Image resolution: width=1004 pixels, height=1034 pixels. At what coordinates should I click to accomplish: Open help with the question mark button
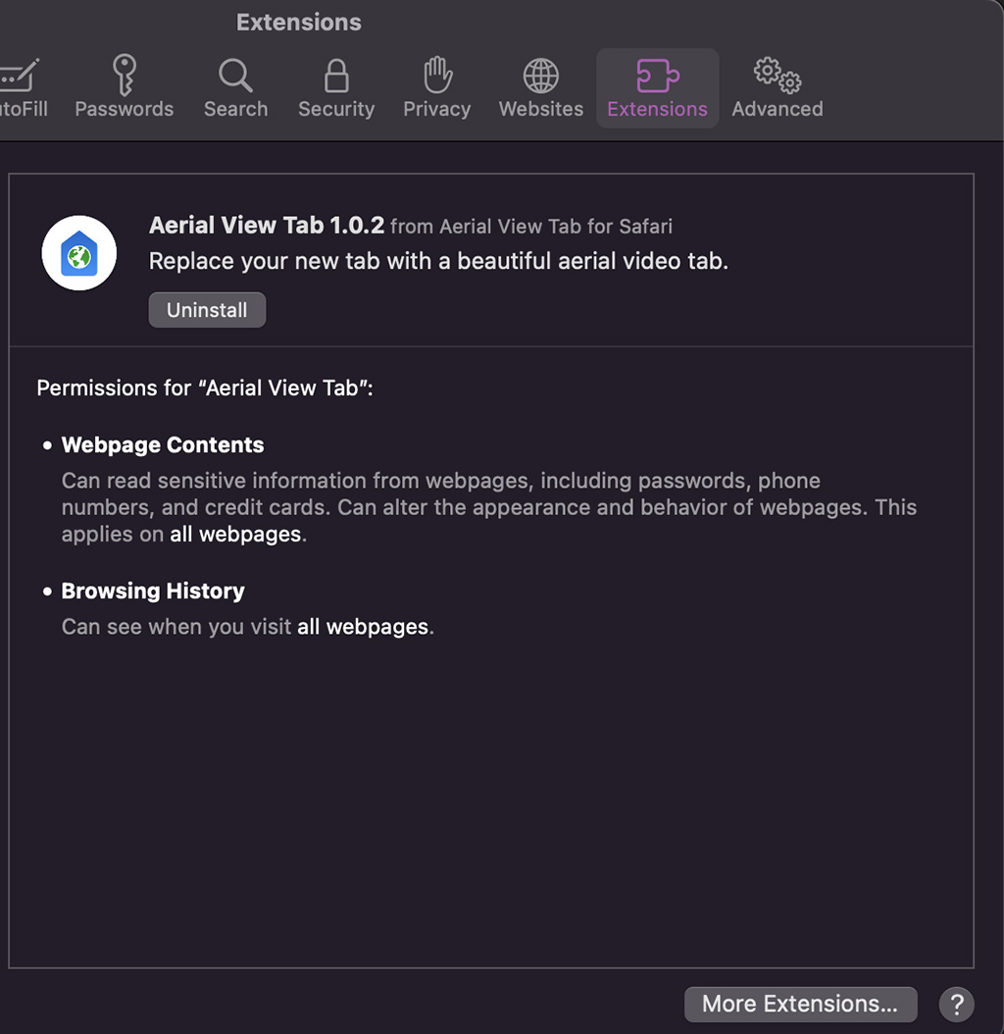pyautogui.click(x=957, y=1005)
